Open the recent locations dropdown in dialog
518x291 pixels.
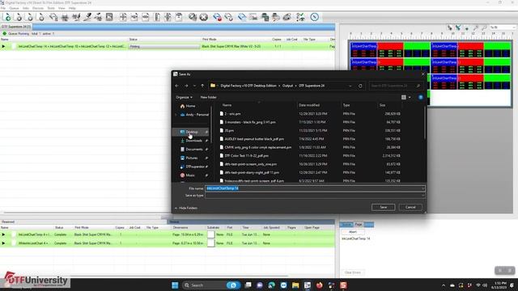(194, 86)
